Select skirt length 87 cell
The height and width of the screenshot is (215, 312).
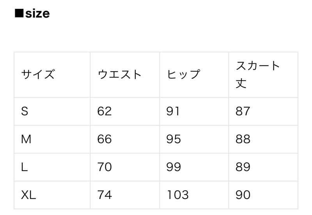[x=263, y=111]
